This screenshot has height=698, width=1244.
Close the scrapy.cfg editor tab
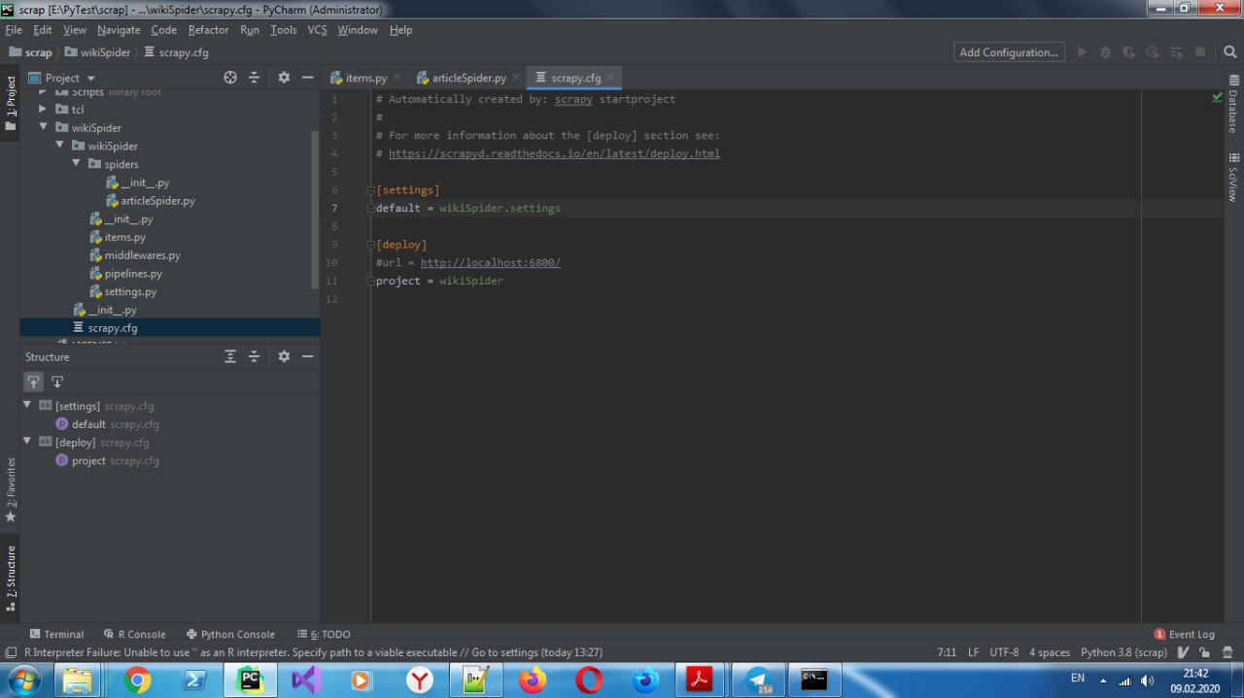[611, 78]
